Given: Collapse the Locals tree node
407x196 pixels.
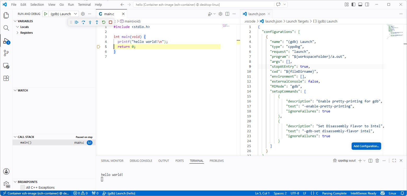Looking at the screenshot, I should [18, 27].
